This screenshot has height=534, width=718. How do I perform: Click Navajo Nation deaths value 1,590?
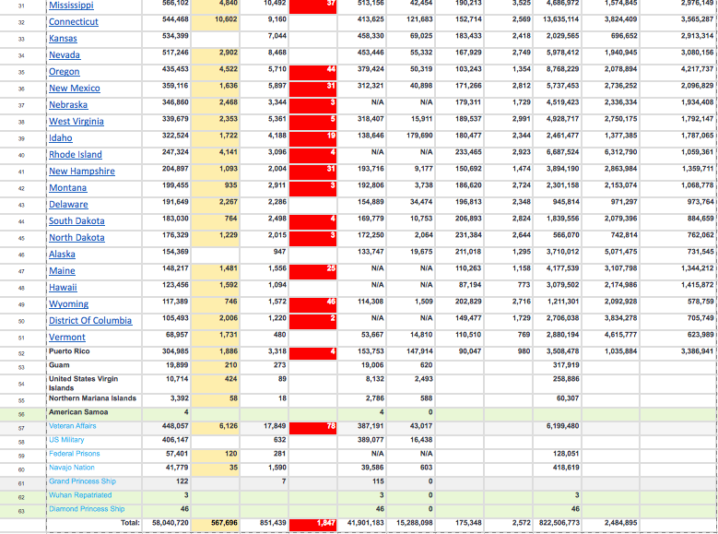click(x=277, y=467)
